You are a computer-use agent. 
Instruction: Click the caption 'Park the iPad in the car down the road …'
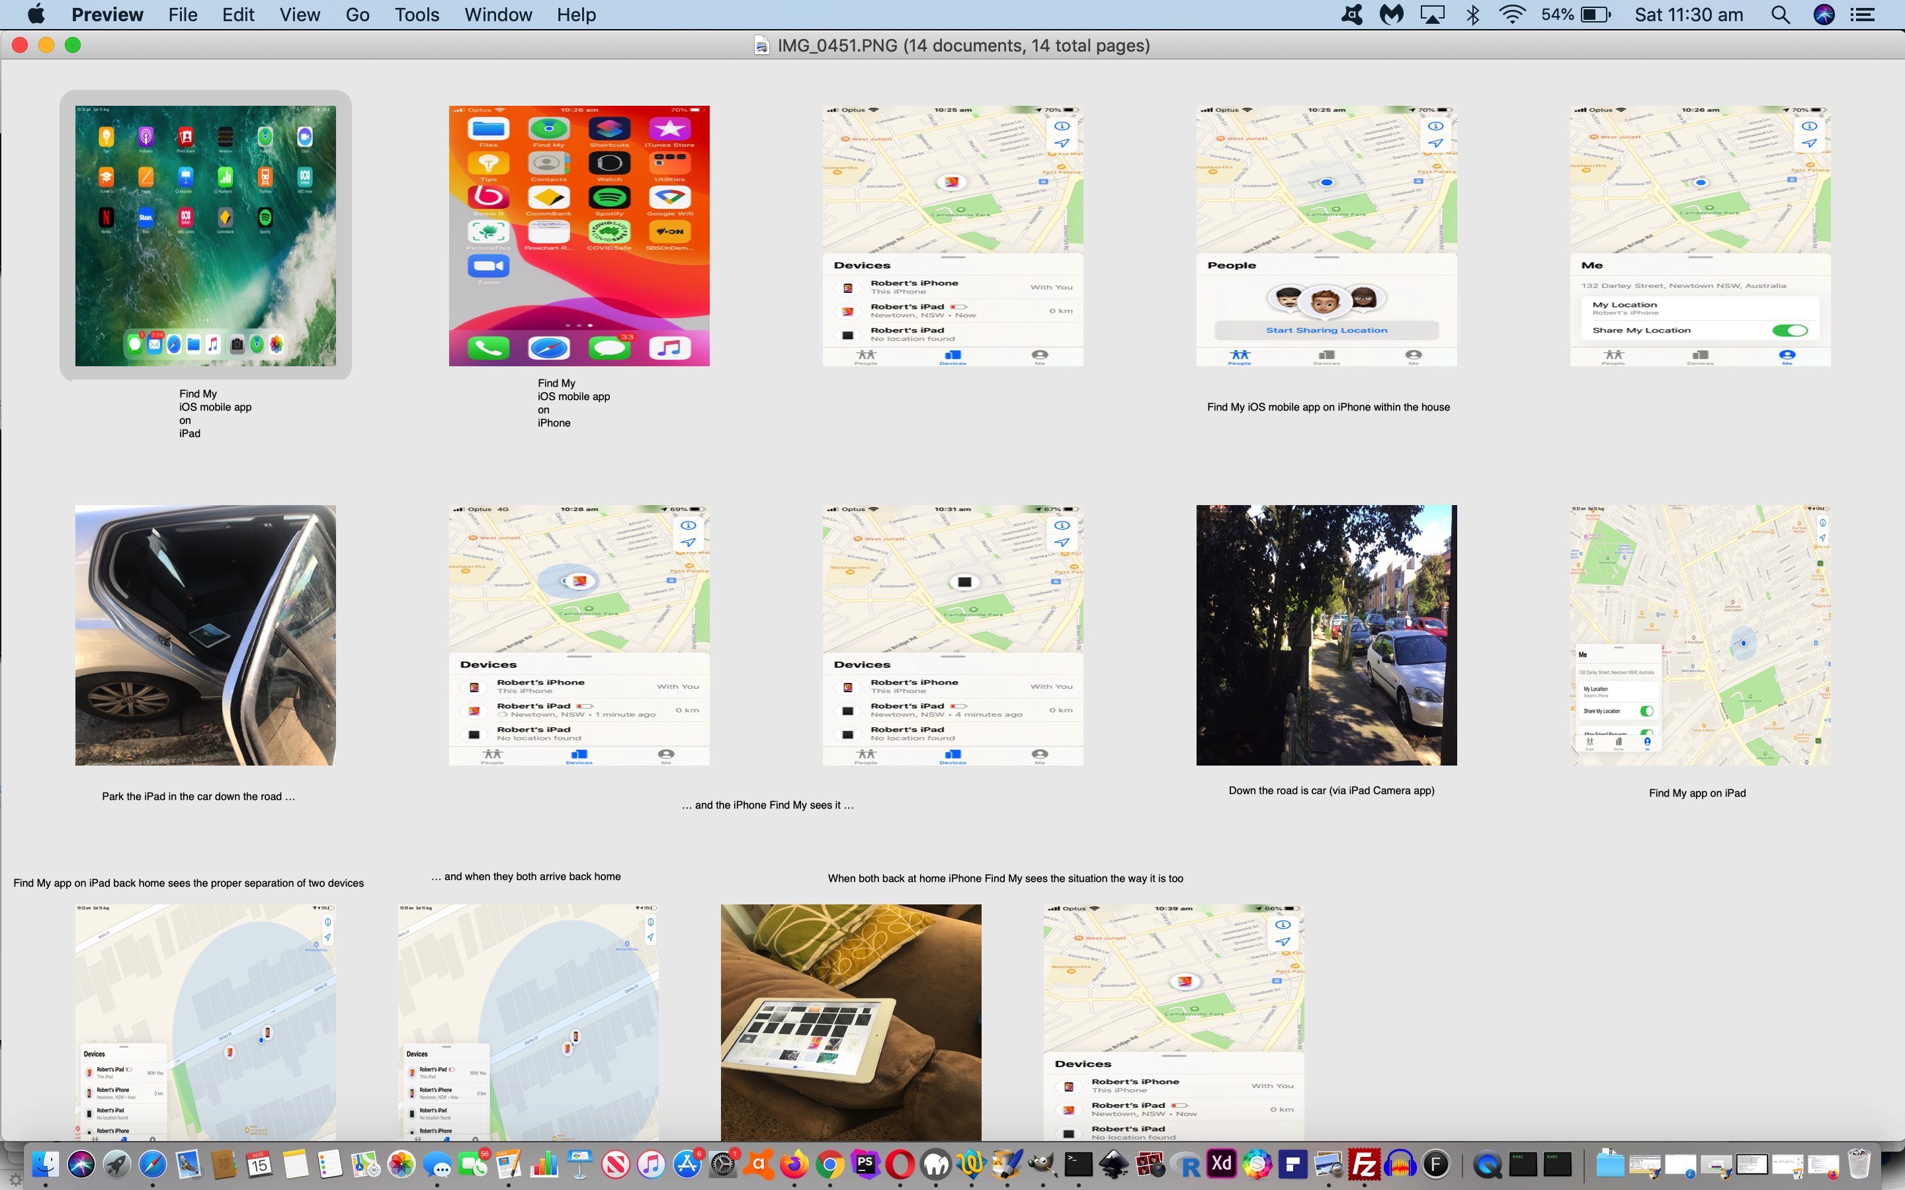tap(198, 797)
